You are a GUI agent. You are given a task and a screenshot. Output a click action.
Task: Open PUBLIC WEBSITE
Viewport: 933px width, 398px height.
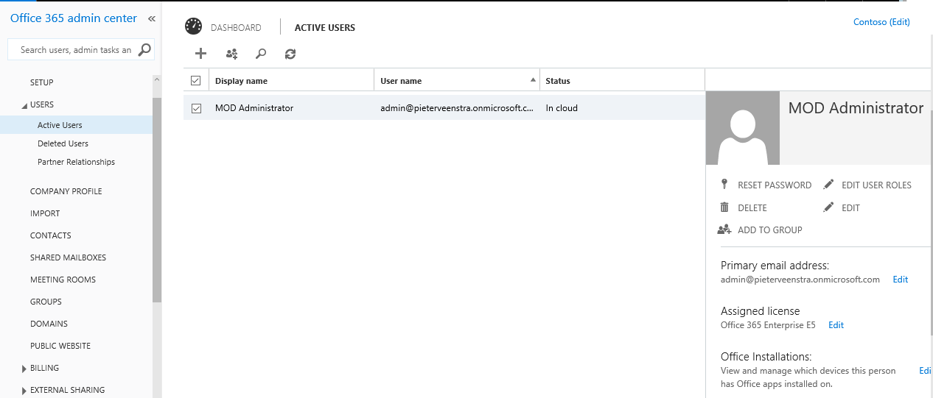pos(60,346)
